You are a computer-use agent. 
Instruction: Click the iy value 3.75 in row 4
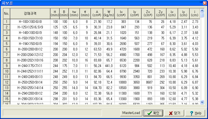click(x=184, y=38)
